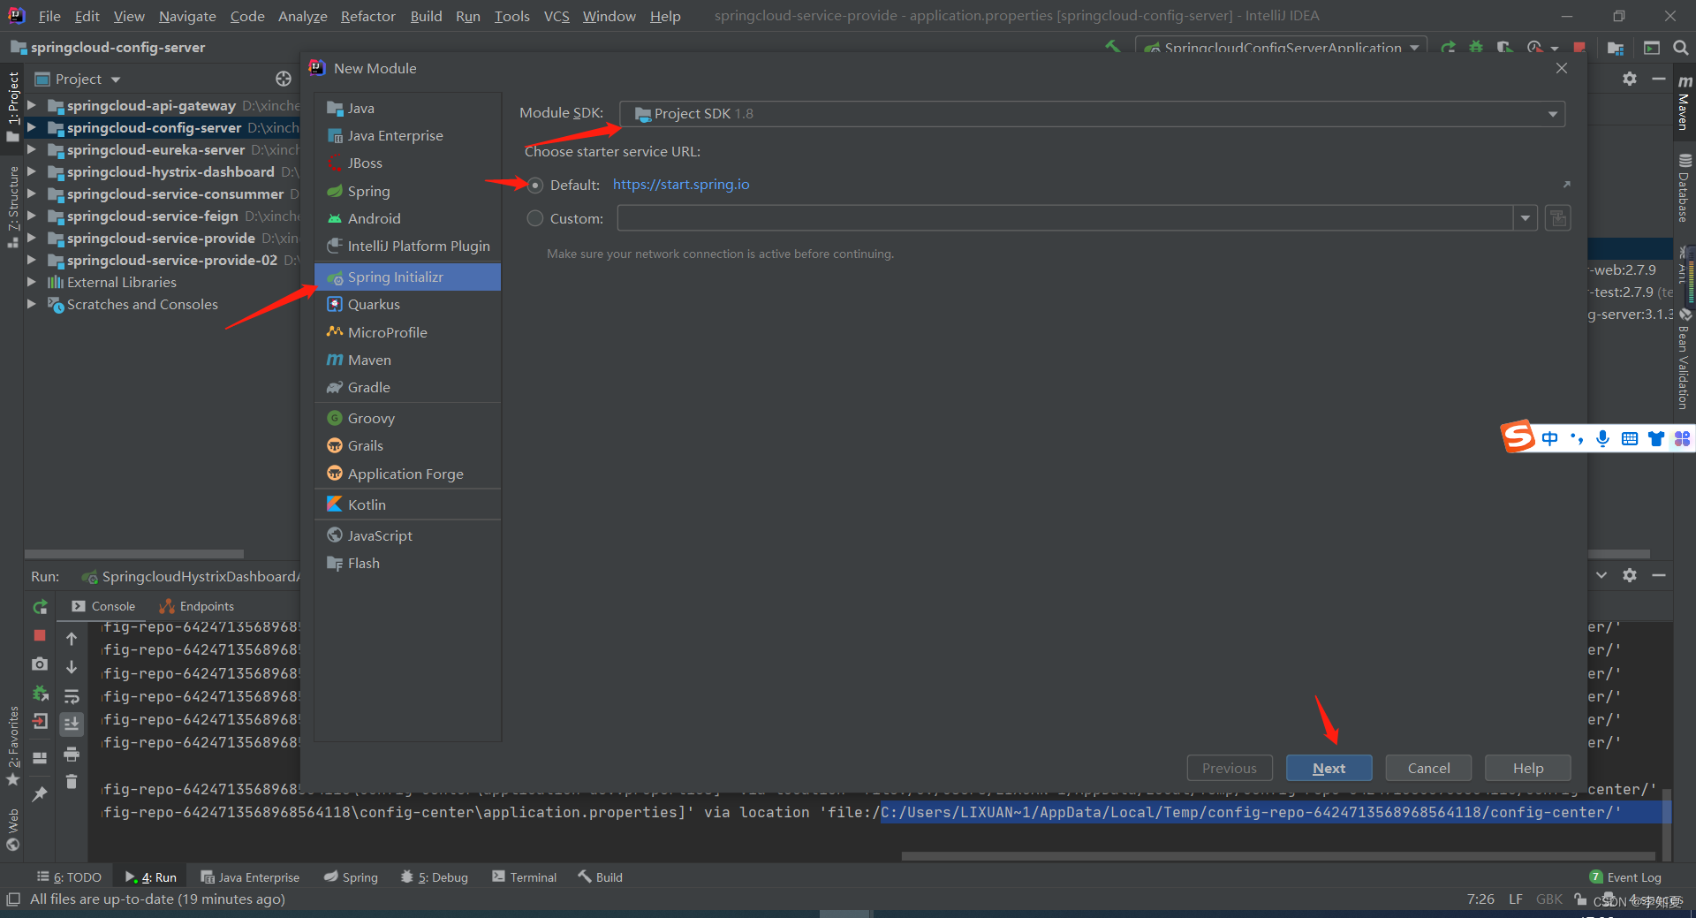The width and height of the screenshot is (1696, 918).
Task: Click the Sogou skin shirt icon
Action: click(x=1656, y=438)
